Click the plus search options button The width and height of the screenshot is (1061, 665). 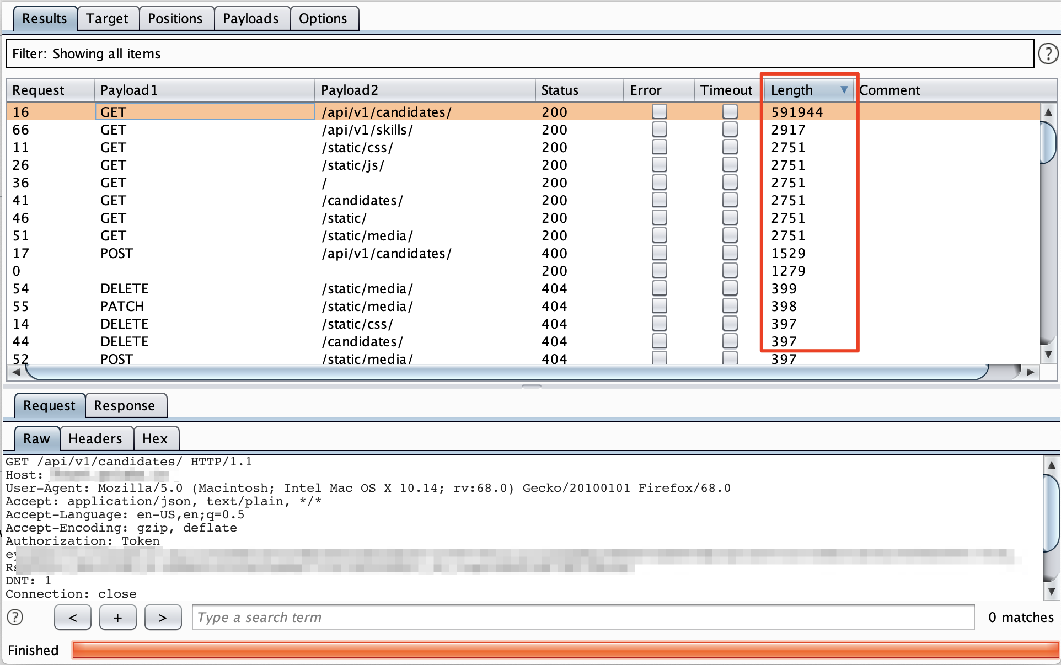coord(117,618)
